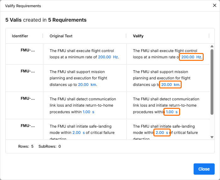Image resolution: width=220 pixels, height=180 pixels.
Task: Click highlighted 1.00 s value in Valify column
Action: pyautogui.click(x=172, y=112)
